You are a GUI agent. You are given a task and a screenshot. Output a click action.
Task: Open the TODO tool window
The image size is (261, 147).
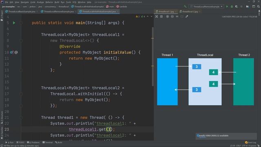tap(20, 143)
